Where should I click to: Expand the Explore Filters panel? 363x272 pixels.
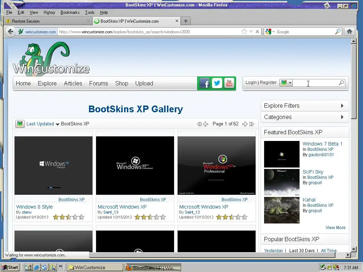(x=305, y=106)
